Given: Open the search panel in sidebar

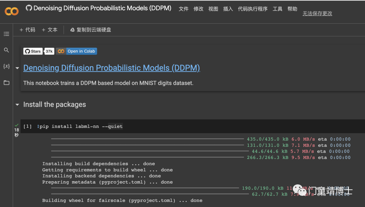Looking at the screenshot, I should click(6, 50).
